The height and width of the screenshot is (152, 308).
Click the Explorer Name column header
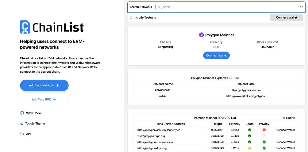click(163, 84)
